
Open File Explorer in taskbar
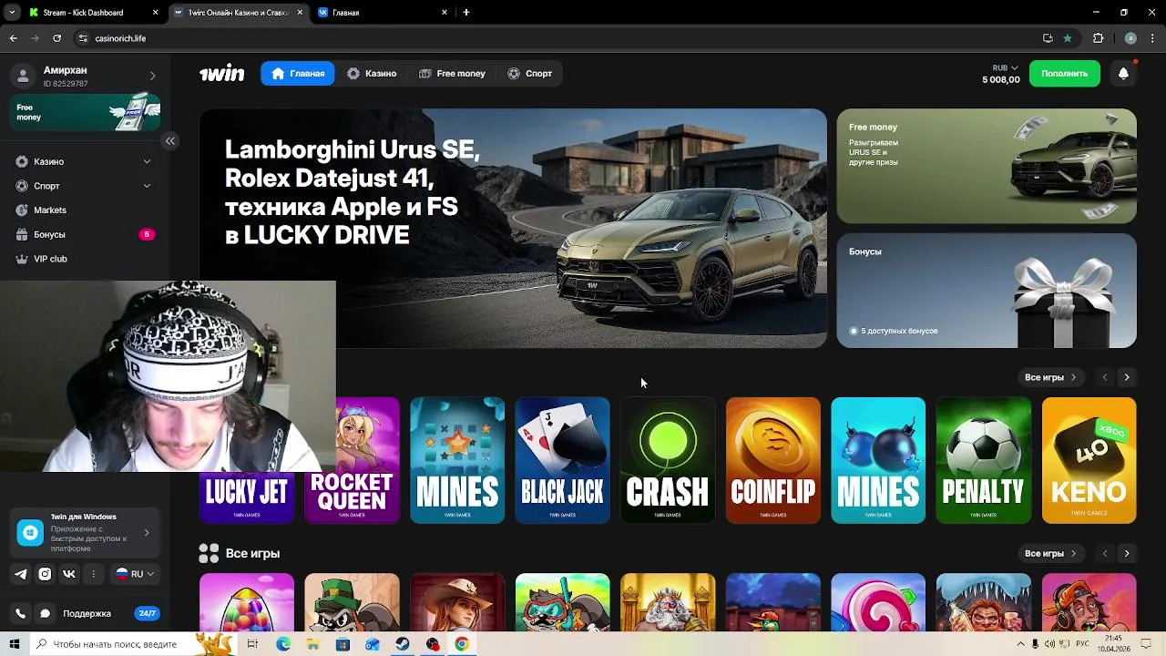click(312, 644)
